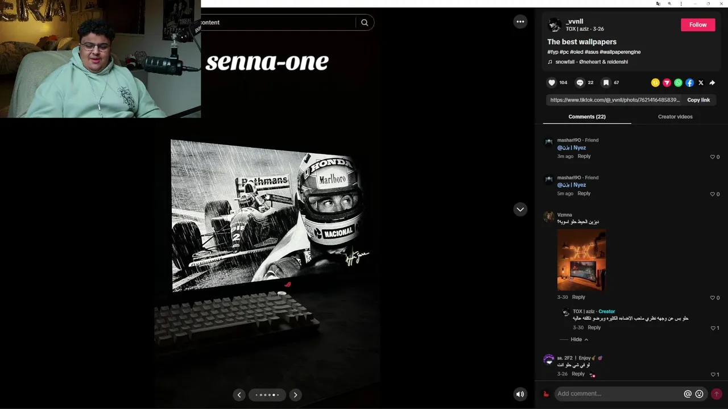728x409 pixels.
Task: Click the search magnifier icon
Action: pyautogui.click(x=365, y=23)
